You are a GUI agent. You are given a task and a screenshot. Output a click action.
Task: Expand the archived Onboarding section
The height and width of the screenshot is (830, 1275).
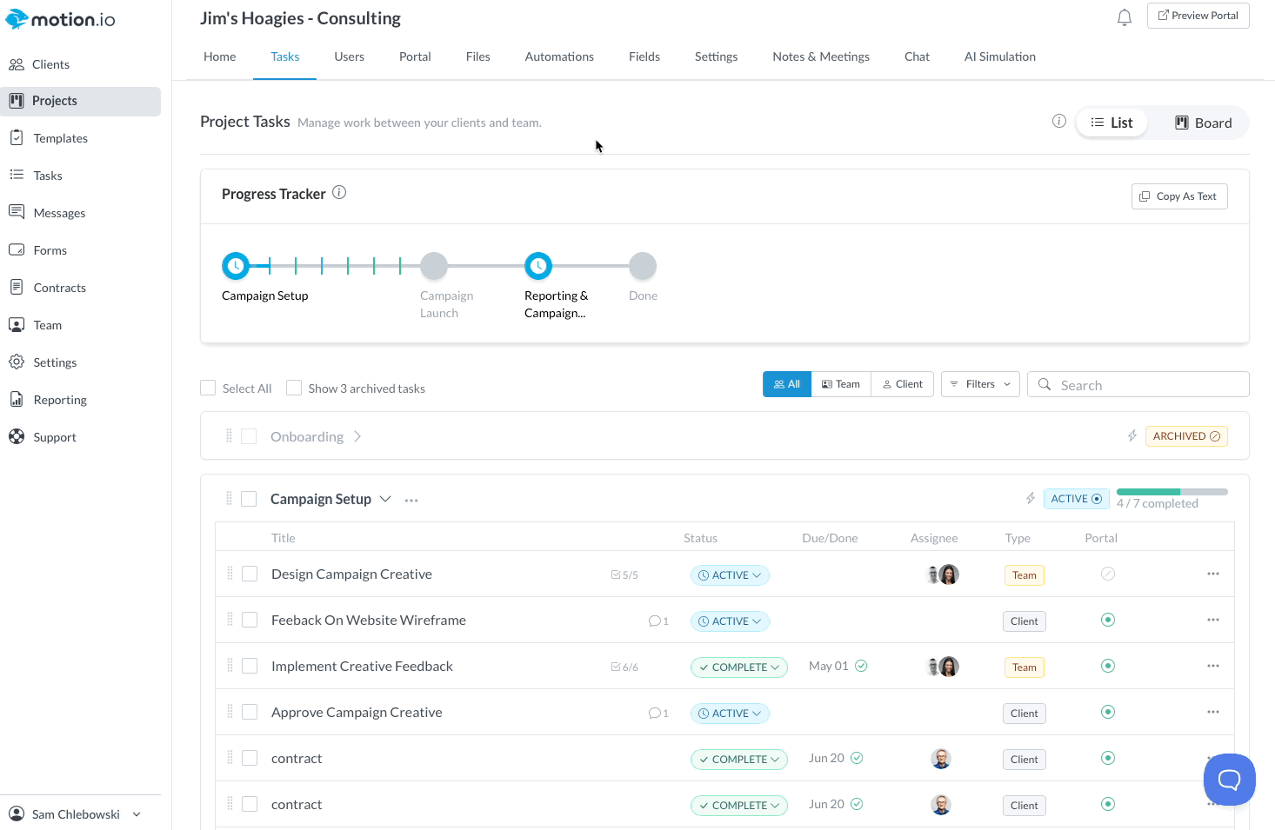(357, 436)
